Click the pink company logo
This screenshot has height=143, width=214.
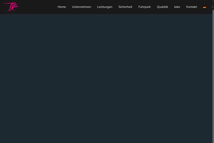[x=10, y=7]
